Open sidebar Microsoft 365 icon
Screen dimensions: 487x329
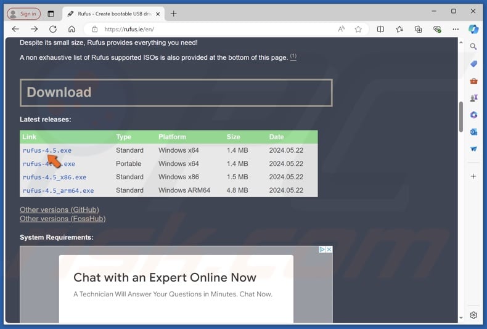(x=473, y=115)
